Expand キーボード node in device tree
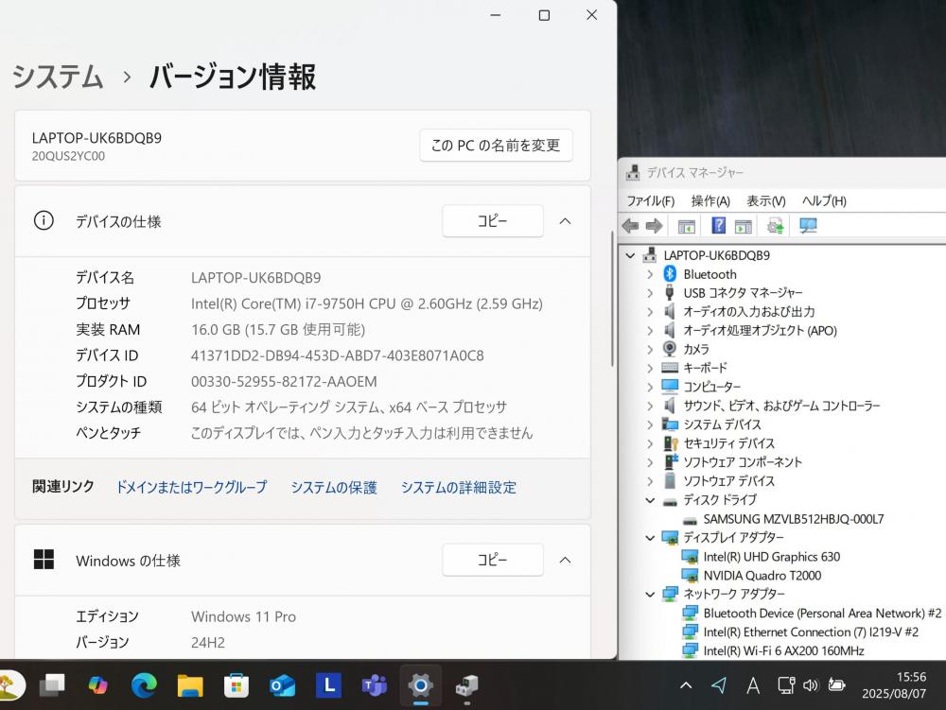Screen dimensions: 946x710 [650, 368]
